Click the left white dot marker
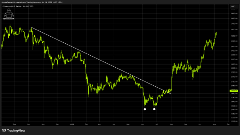This screenshot has width=240, height=135. click(145, 109)
